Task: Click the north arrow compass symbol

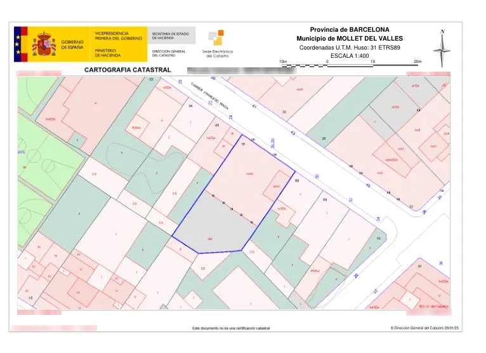Action: [x=442, y=48]
